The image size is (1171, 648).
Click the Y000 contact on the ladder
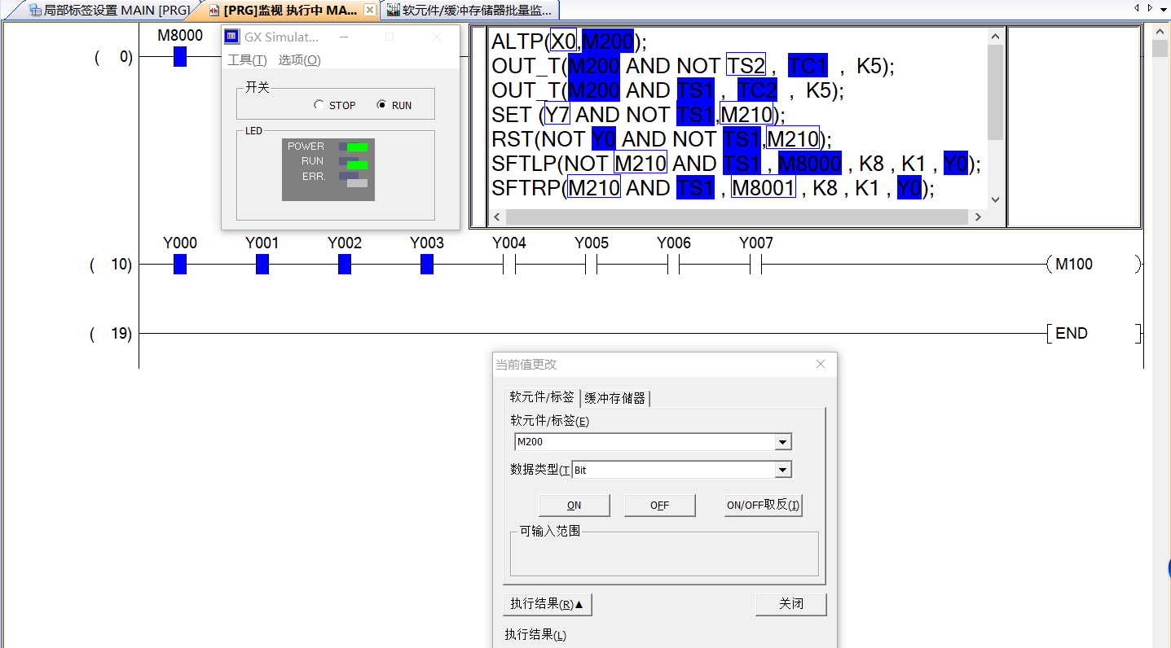click(x=180, y=264)
